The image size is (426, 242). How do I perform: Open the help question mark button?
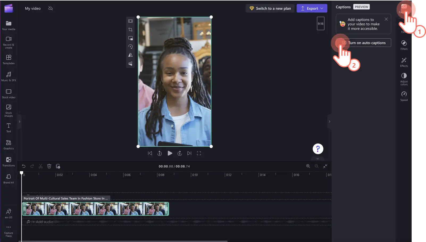tap(318, 149)
